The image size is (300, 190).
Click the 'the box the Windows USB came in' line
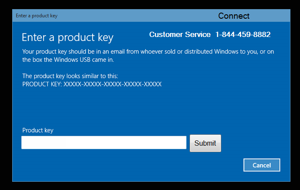point(68,60)
